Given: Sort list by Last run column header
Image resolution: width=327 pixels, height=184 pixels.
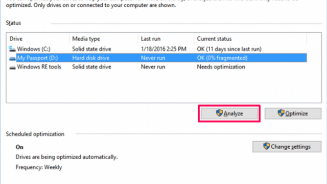Looking at the screenshot, I should pyautogui.click(x=166, y=39).
